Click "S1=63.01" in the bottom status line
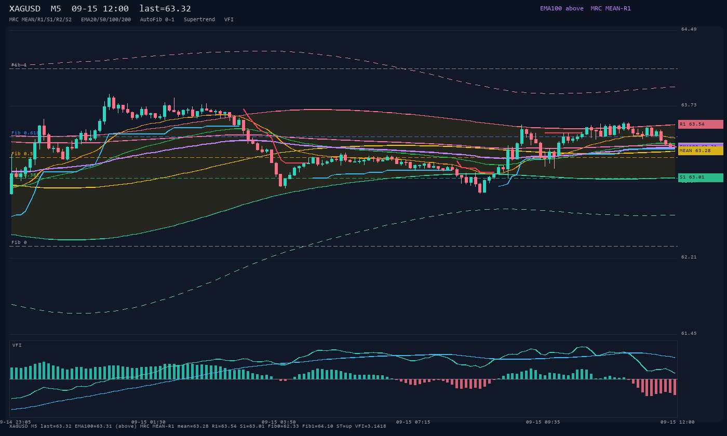 click(x=252, y=426)
